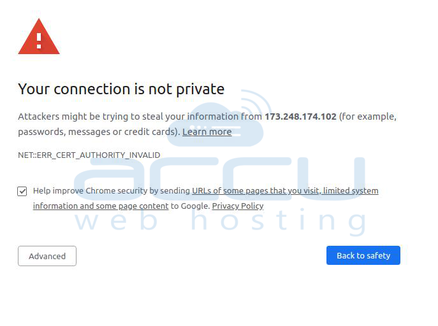Uncheck the Help improve Chrome security checkbox
This screenshot has height=326, width=438.
(x=22, y=191)
